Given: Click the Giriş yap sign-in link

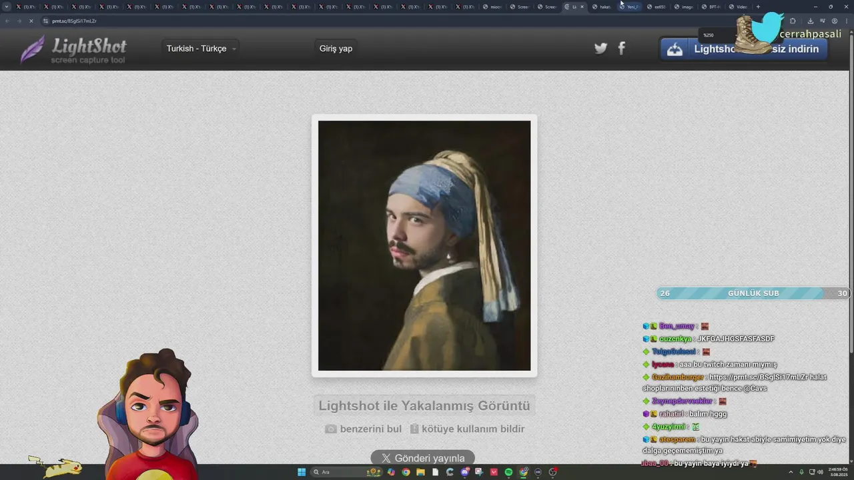Looking at the screenshot, I should click(336, 49).
